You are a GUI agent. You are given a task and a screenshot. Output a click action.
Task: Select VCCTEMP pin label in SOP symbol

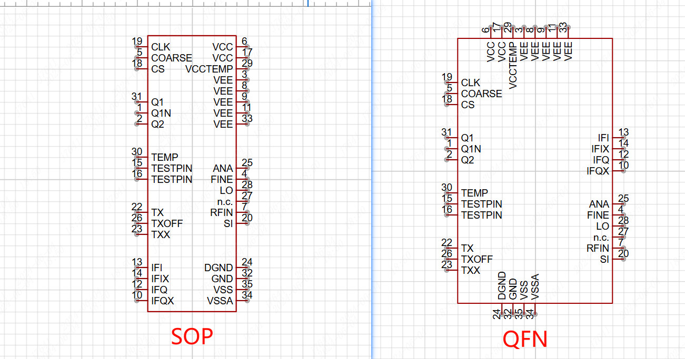click(209, 69)
